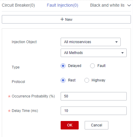Viewport: 133px width, 137px height.
Task: Confirm the form with the OK button
Action: click(70, 125)
